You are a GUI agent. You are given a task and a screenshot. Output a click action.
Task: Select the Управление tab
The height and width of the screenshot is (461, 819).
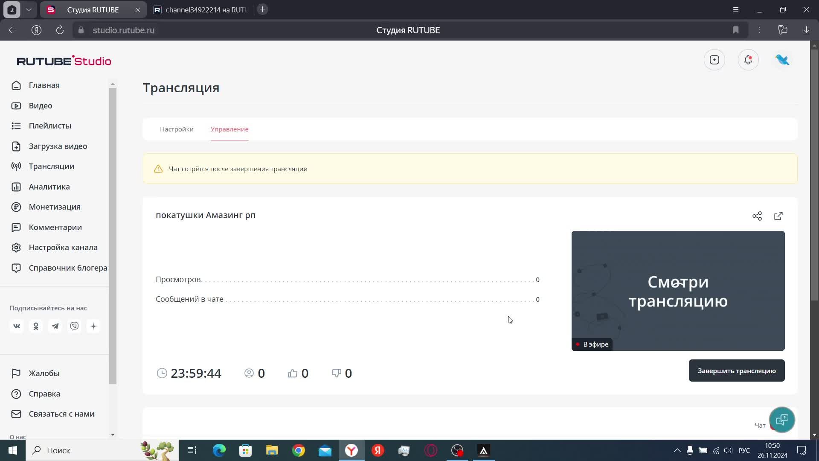pyautogui.click(x=229, y=129)
